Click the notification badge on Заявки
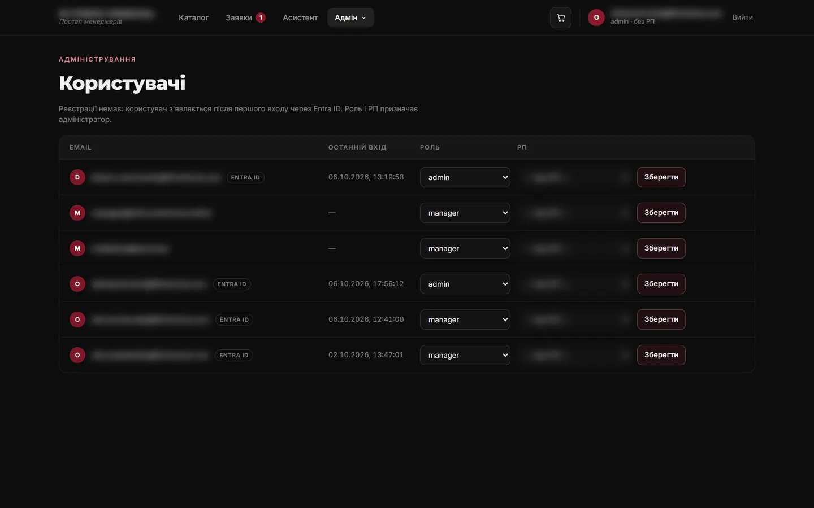This screenshot has height=508, width=814. (261, 17)
